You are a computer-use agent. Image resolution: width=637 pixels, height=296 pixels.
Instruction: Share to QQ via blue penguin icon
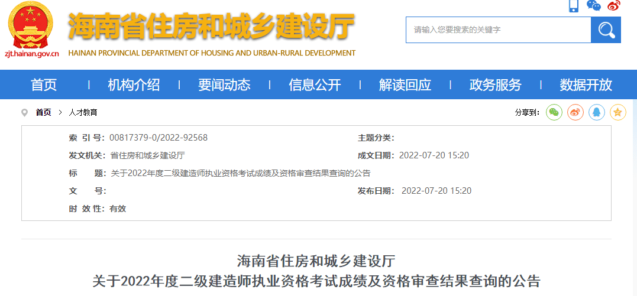pyautogui.click(x=596, y=112)
